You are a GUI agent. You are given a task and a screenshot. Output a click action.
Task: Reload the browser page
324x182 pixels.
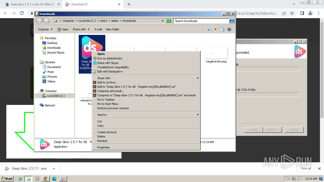pos(22,13)
